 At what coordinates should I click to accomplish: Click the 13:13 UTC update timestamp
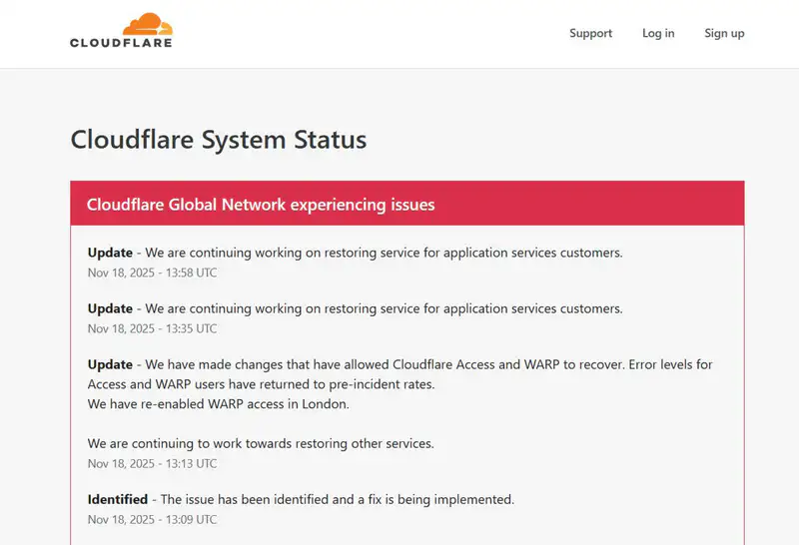(152, 463)
